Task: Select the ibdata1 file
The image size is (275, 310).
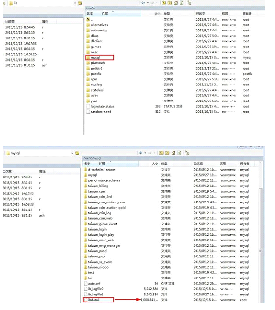Action: coord(98,300)
